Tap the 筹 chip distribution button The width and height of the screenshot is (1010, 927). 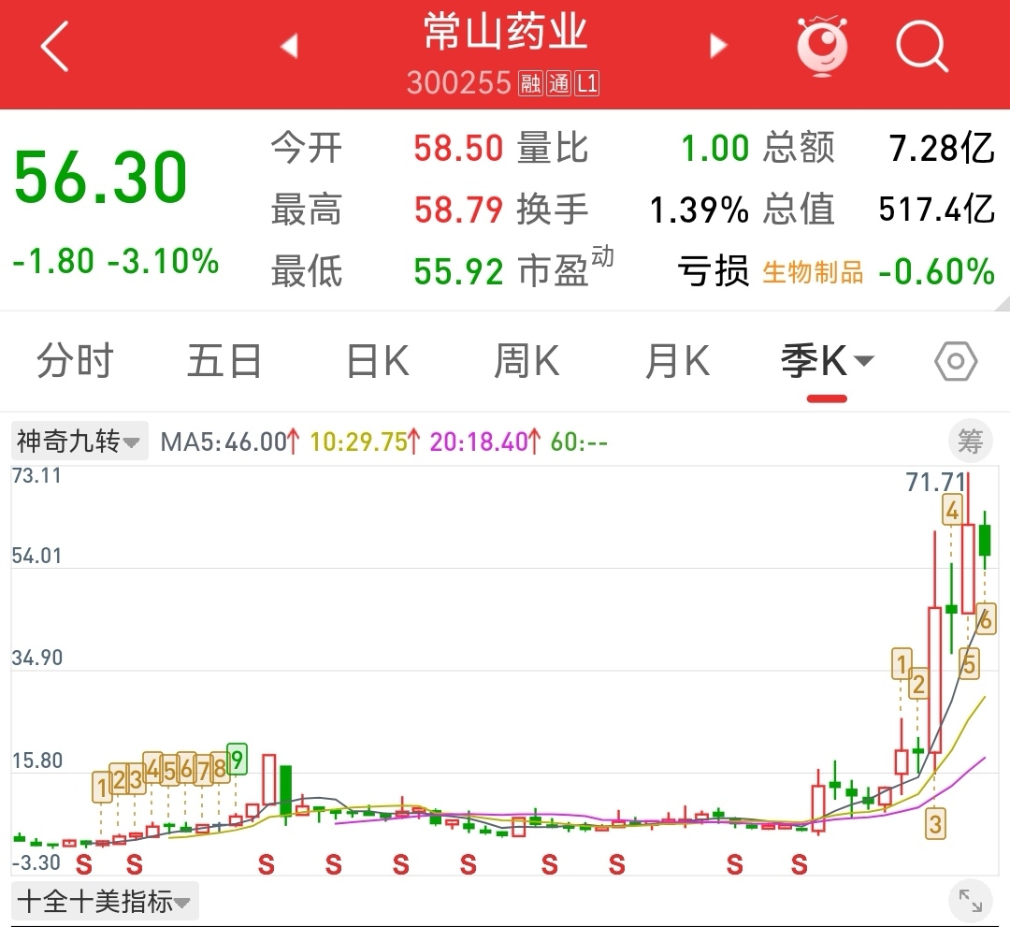tap(970, 442)
